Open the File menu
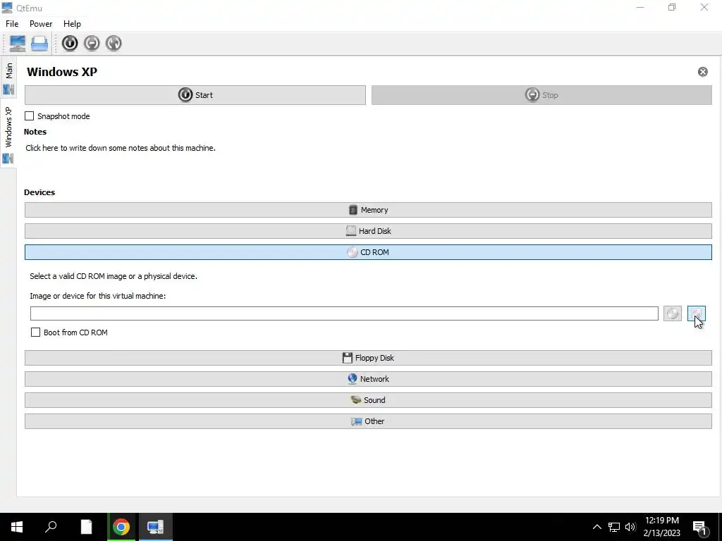 (12, 24)
